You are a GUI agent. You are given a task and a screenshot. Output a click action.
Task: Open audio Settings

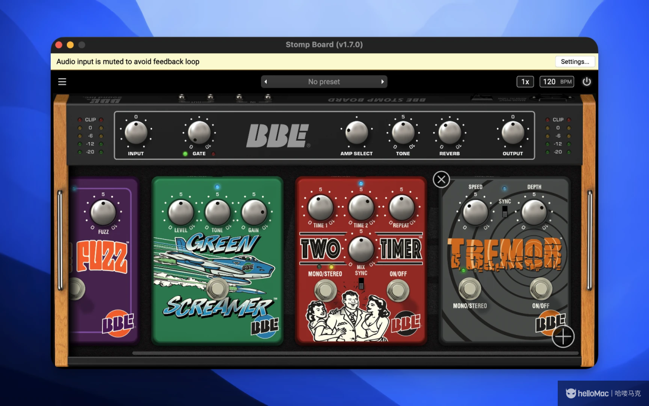coord(575,61)
